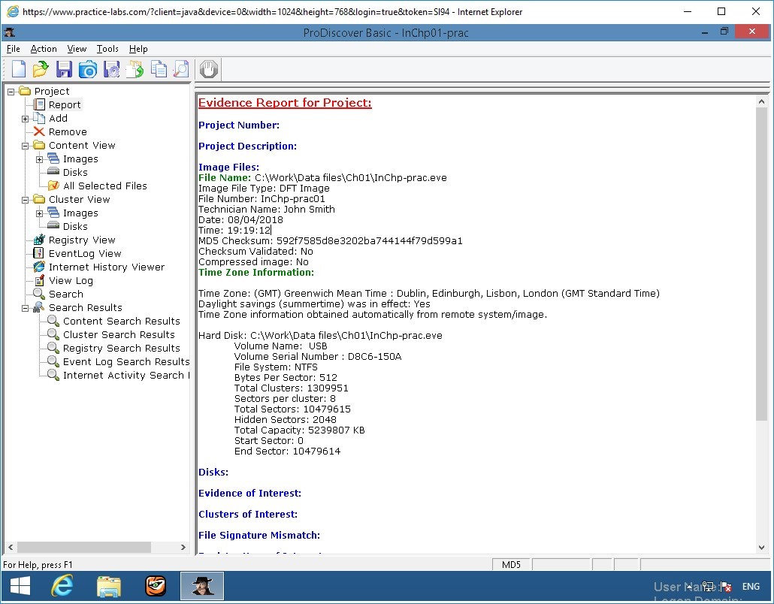Screen dimensions: 774x604
Task: Expand the Add tree node
Action: pos(26,119)
